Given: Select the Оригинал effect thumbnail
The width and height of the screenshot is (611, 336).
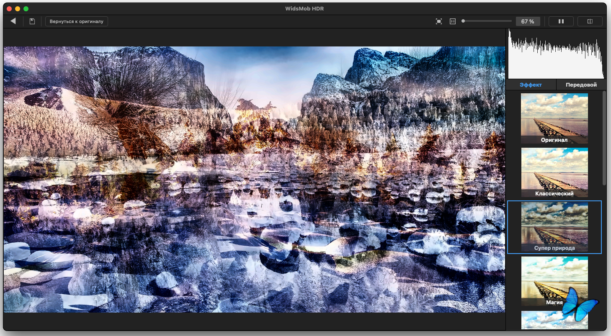Looking at the screenshot, I should (554, 118).
